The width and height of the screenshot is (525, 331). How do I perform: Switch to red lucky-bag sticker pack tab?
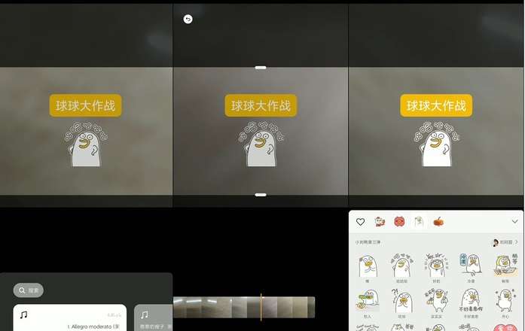point(399,222)
